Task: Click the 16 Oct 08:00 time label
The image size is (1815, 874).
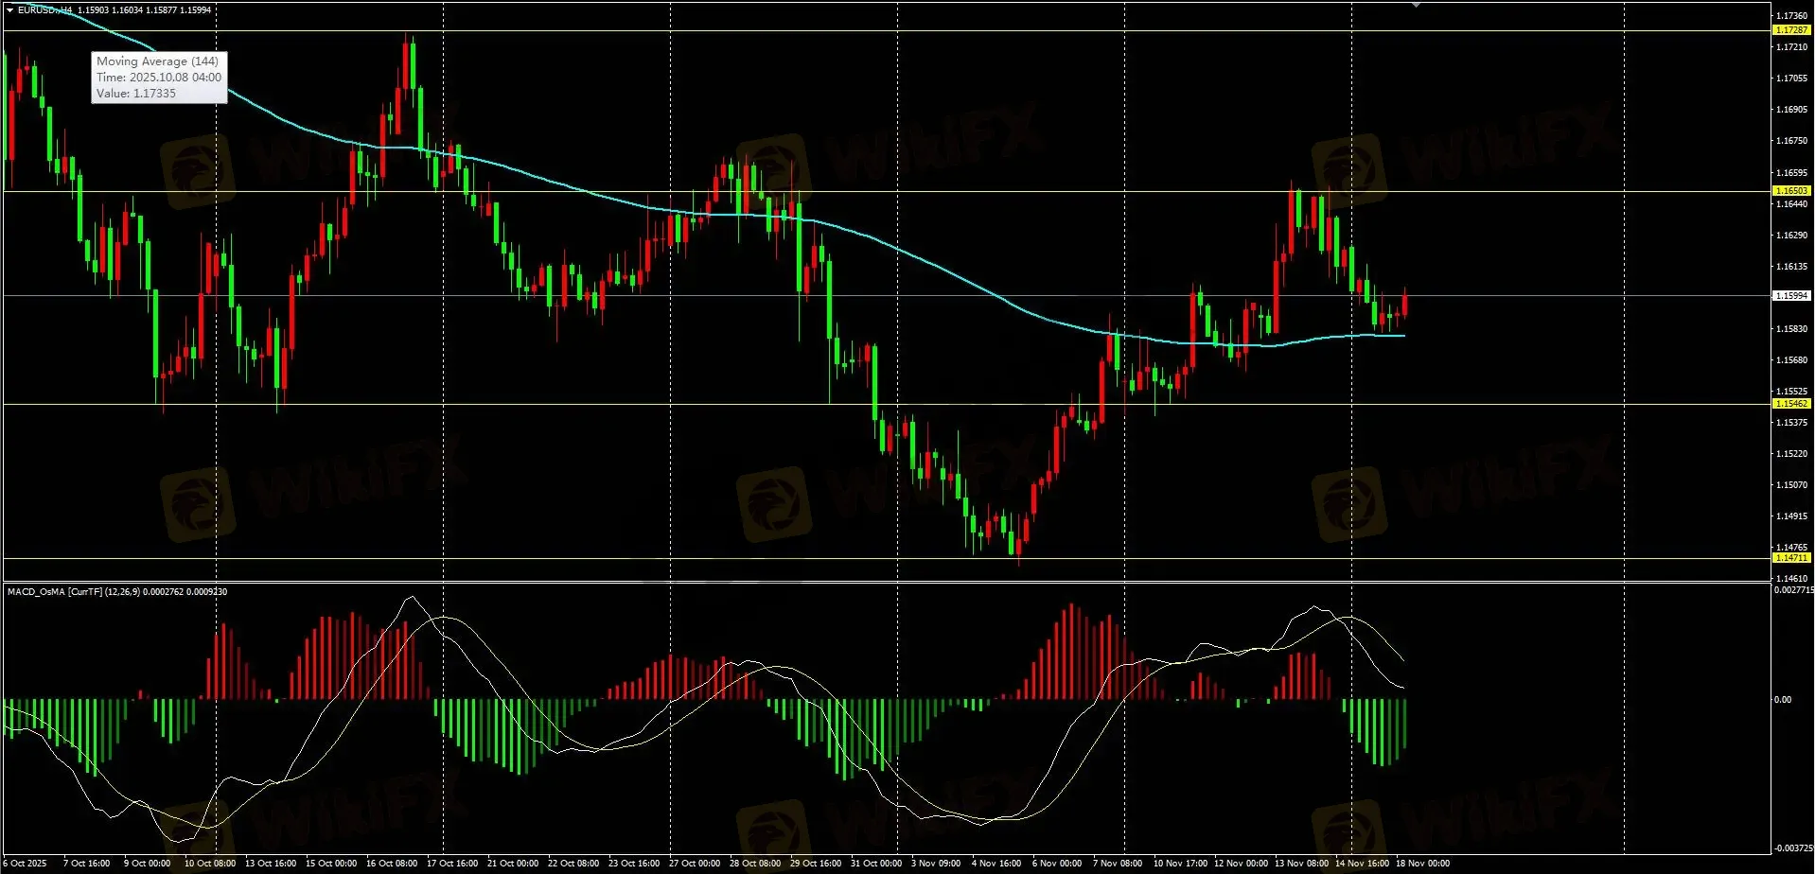Action: 392,864
